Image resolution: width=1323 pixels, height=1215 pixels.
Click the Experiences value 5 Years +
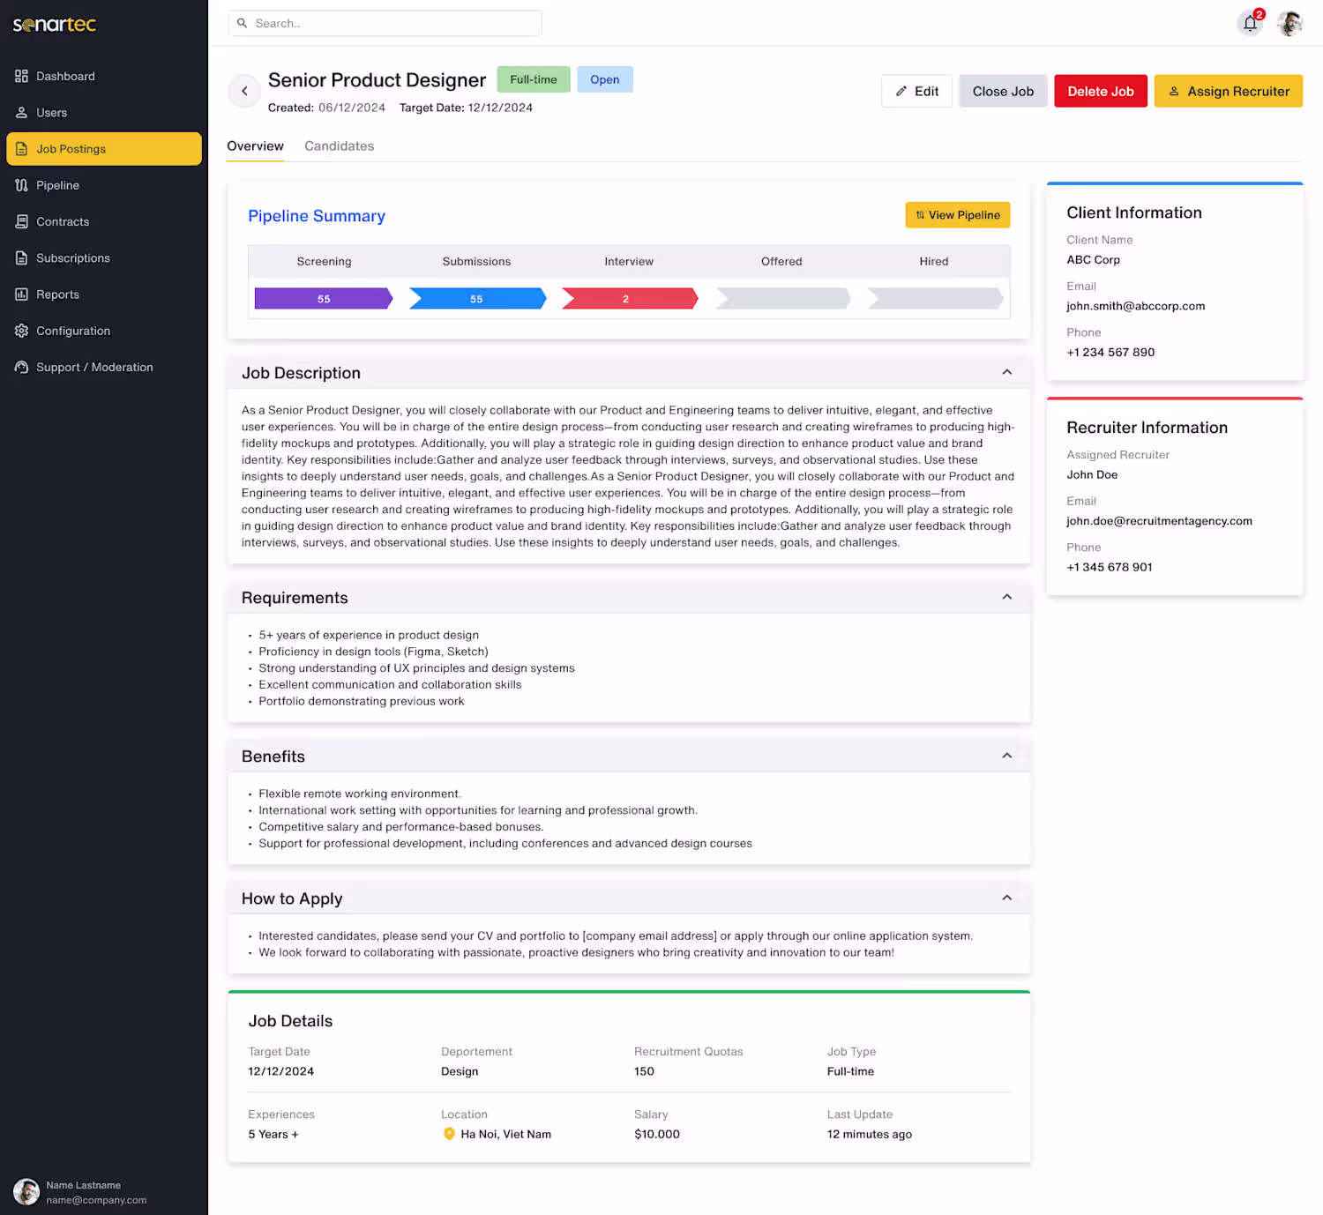pos(273,1135)
